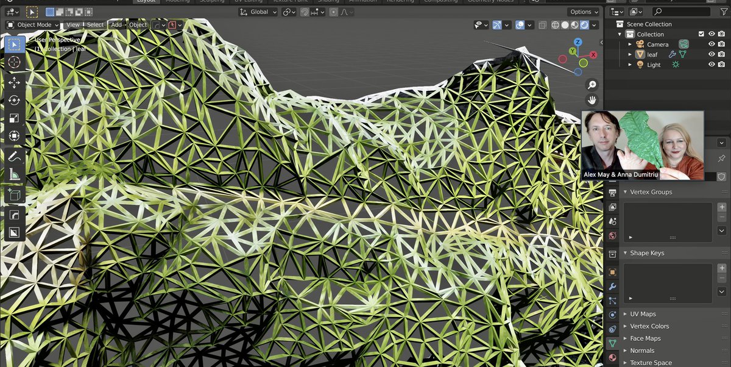Expand the Face Maps panel
The image size is (731, 367).
coord(625,338)
